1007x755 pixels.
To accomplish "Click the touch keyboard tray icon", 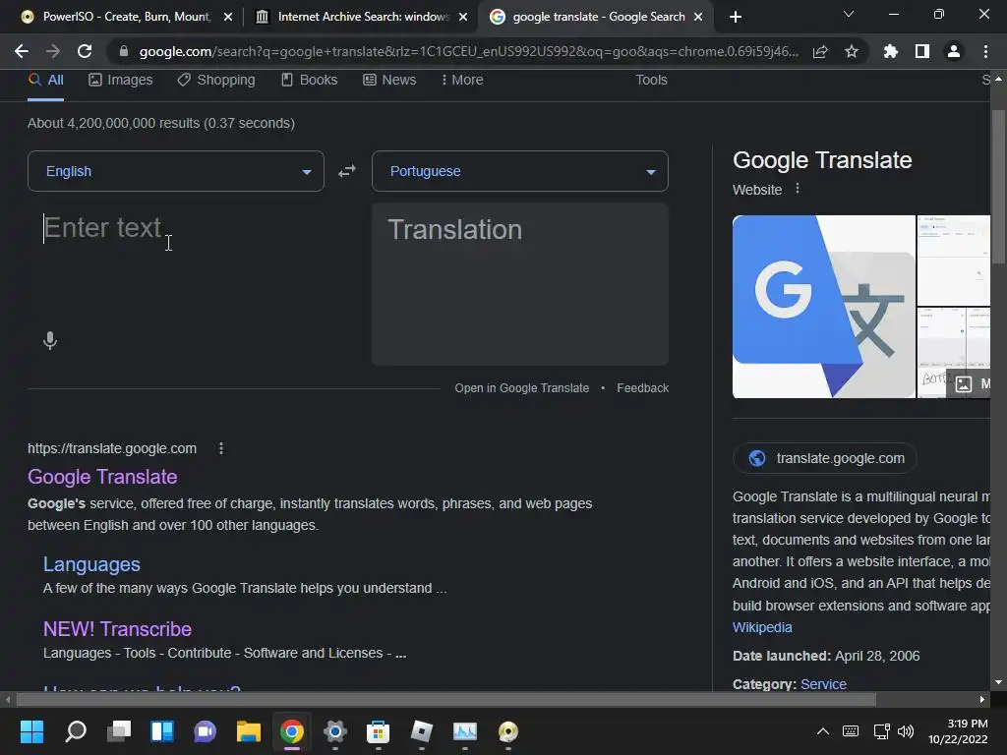I will (x=851, y=731).
